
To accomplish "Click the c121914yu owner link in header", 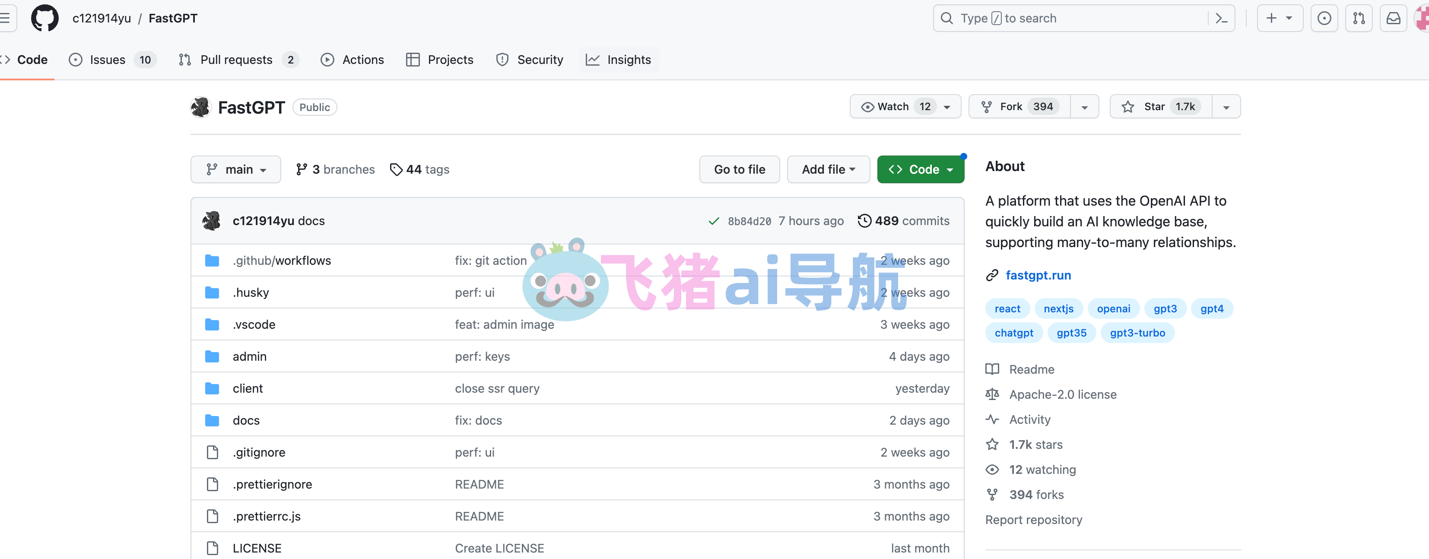I will pyautogui.click(x=102, y=18).
